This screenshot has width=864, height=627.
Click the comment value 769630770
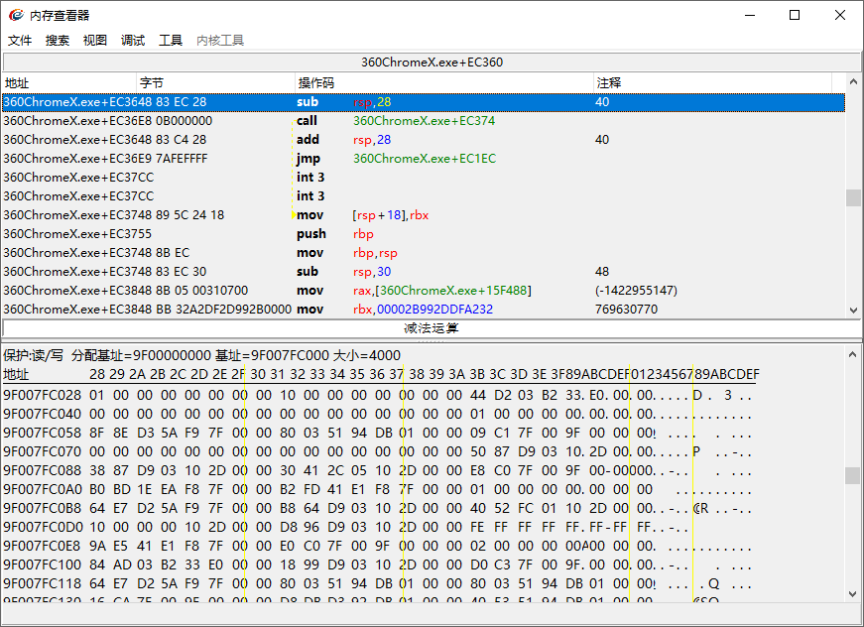(627, 310)
